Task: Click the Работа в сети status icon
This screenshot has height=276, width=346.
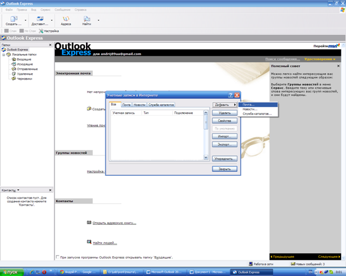Action: pyautogui.click(x=251, y=264)
